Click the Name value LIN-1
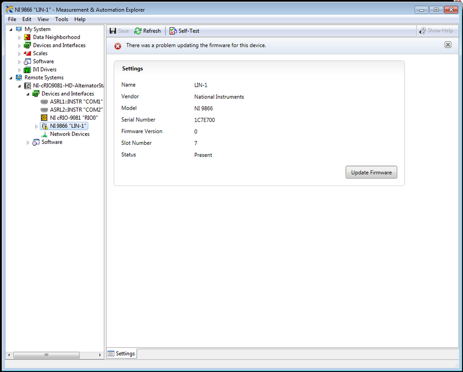The image size is (463, 372). pos(201,85)
